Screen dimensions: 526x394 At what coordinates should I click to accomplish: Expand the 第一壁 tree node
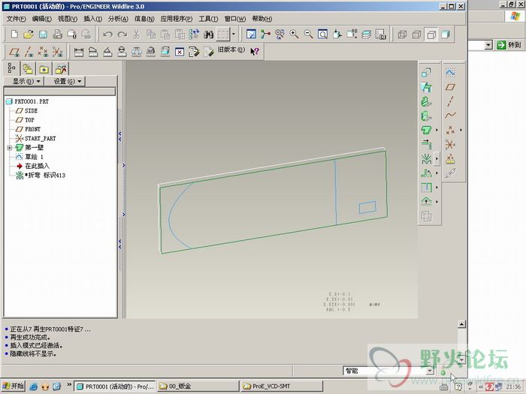[10, 148]
